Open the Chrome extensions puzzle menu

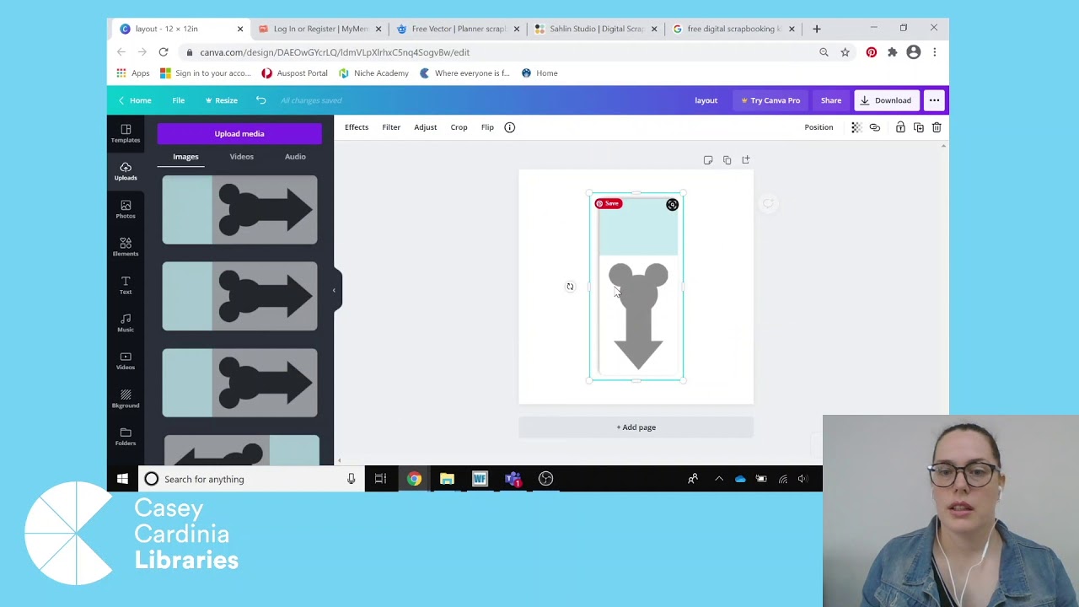[893, 52]
